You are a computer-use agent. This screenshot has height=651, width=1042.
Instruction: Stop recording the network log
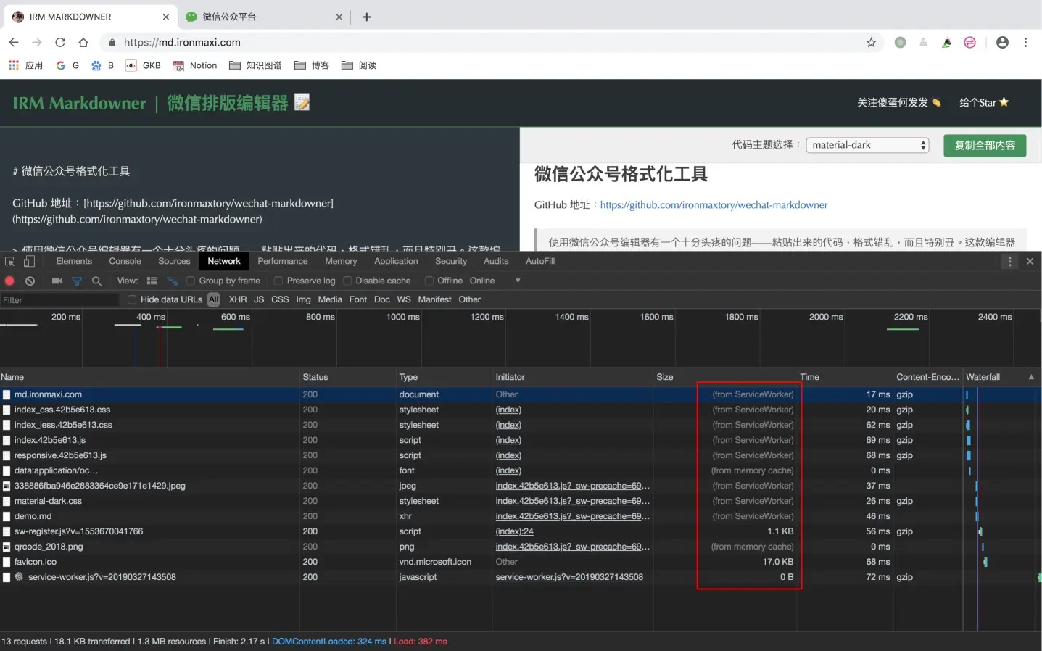[x=9, y=281]
